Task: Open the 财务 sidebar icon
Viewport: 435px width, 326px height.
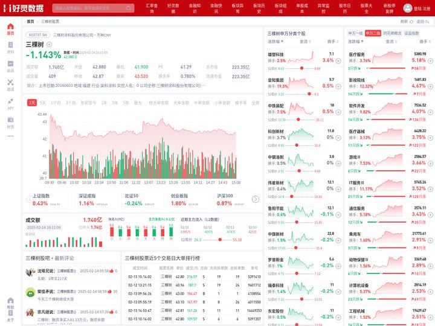Action: pos(10,120)
